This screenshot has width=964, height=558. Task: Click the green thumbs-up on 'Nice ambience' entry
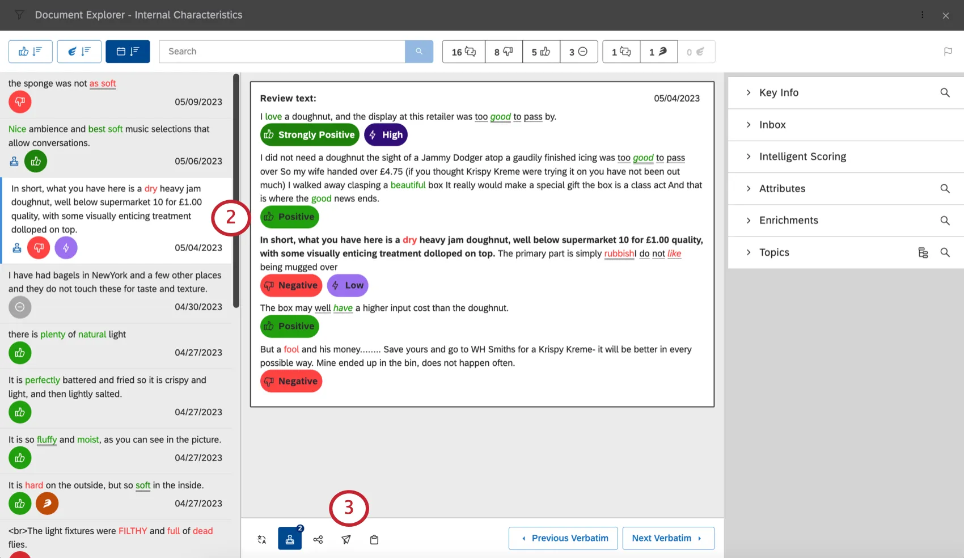click(x=36, y=162)
